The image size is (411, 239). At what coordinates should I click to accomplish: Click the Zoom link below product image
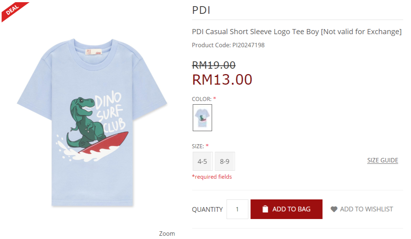(167, 234)
